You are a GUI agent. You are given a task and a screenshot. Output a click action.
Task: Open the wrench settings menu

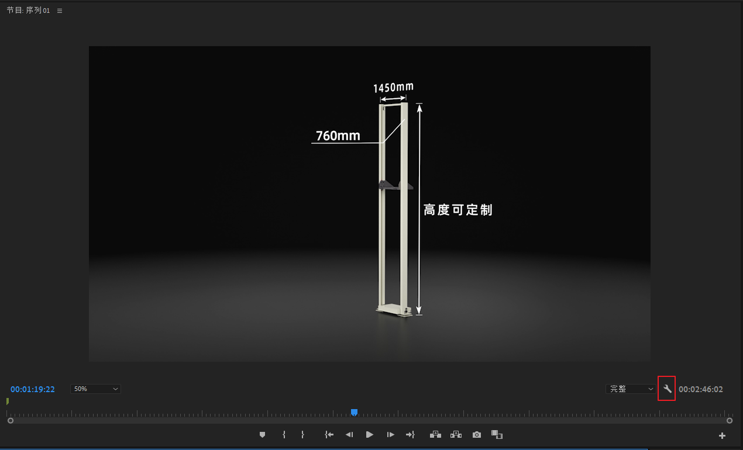pyautogui.click(x=667, y=389)
